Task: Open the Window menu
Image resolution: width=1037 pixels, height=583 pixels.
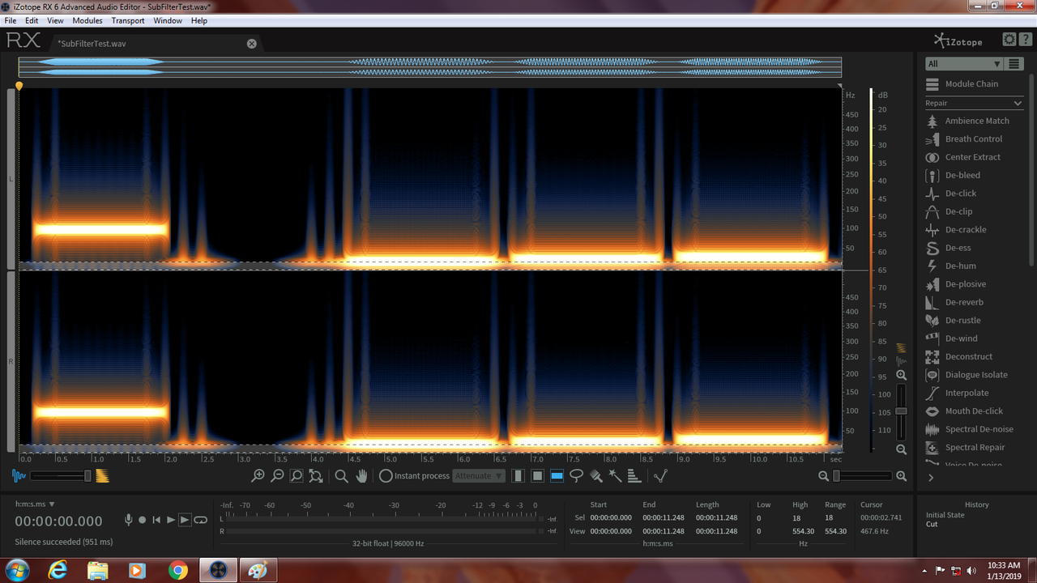Action: (x=168, y=20)
